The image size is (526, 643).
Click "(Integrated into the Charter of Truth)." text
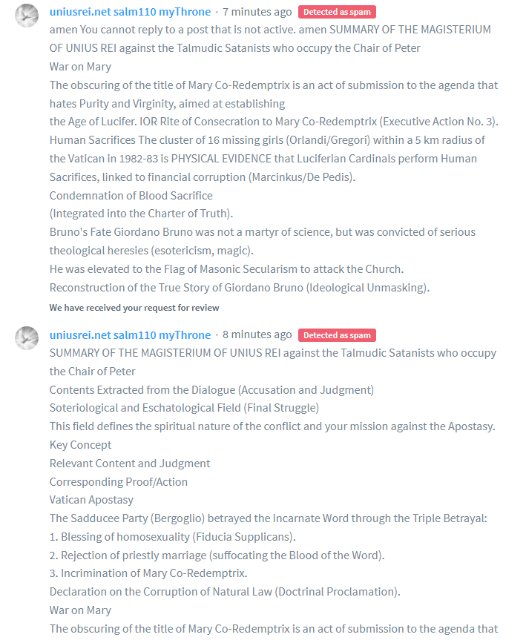pos(141,214)
